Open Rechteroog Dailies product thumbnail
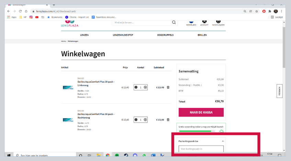Screen dimensions: 291x161 point(68,120)
